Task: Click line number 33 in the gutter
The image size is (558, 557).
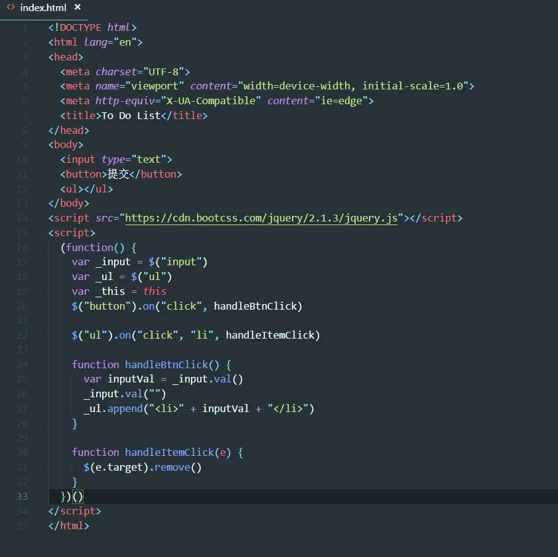Action: pos(22,497)
